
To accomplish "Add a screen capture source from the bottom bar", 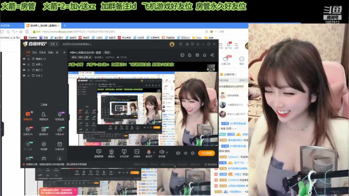I will [x=98, y=153].
